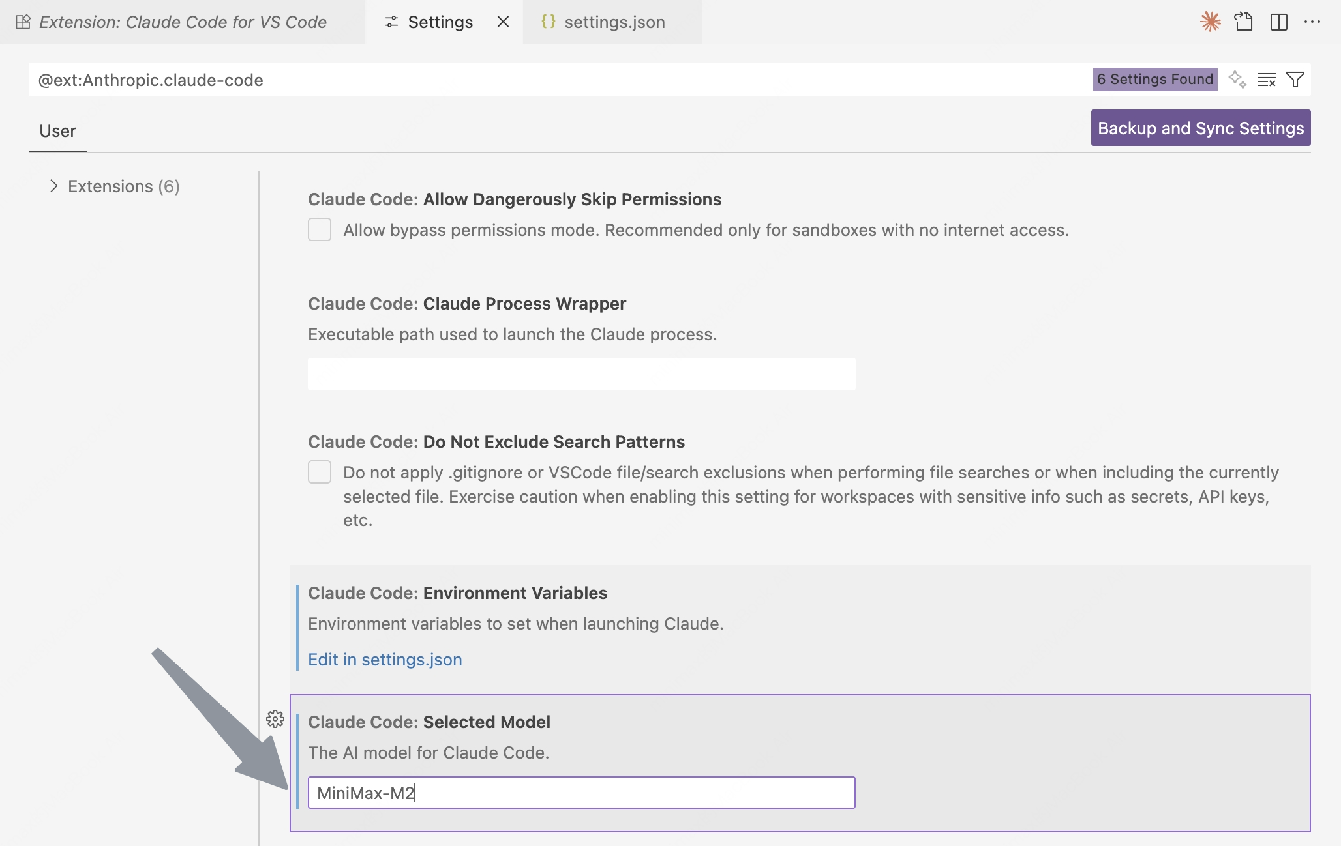Open Settings JSON file icon
This screenshot has width=1341, height=846.
(1244, 22)
